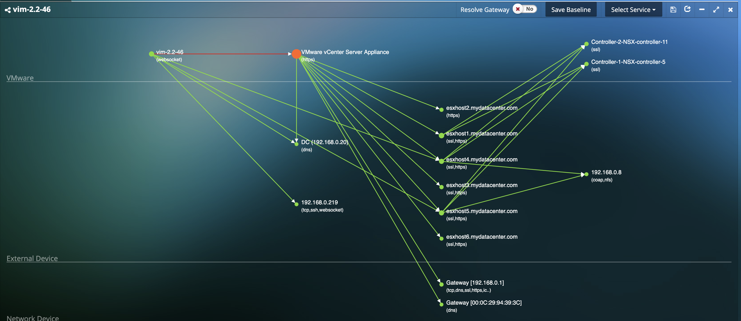Select the esxhost3.mydatacenter.com node
Image resolution: width=741 pixels, height=321 pixels.
[441, 187]
